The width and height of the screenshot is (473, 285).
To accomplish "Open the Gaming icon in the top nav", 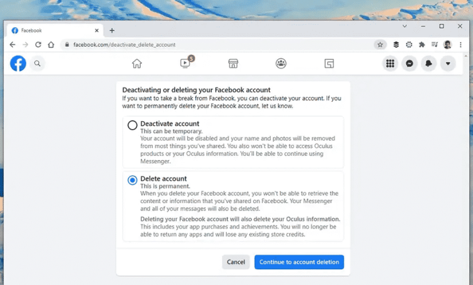I will [x=329, y=63].
